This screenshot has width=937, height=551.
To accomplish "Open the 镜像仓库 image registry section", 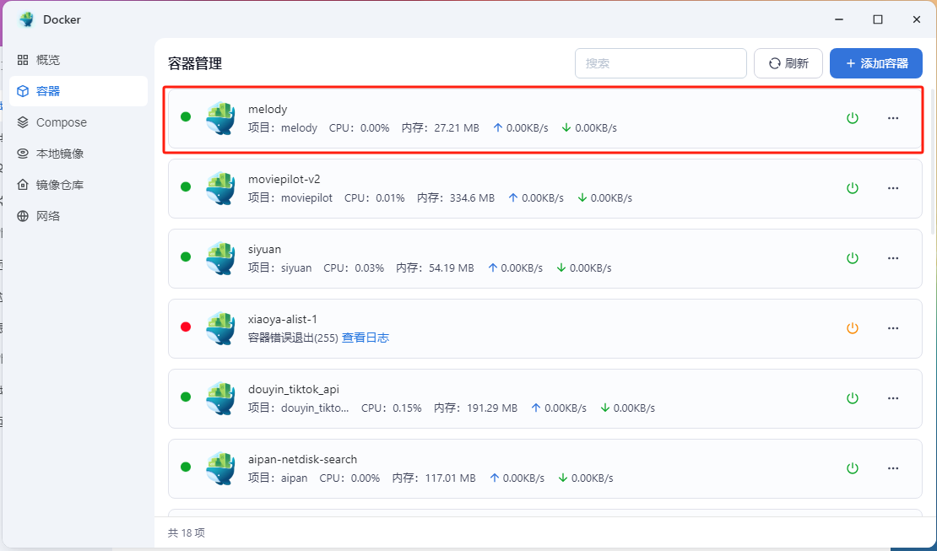I will pos(79,185).
